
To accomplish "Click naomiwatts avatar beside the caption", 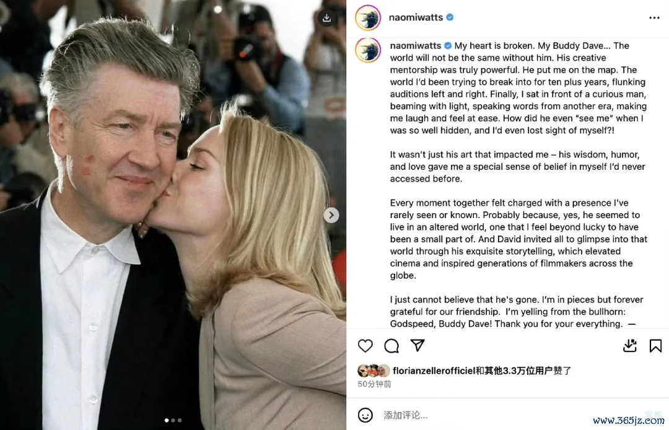I will click(368, 50).
